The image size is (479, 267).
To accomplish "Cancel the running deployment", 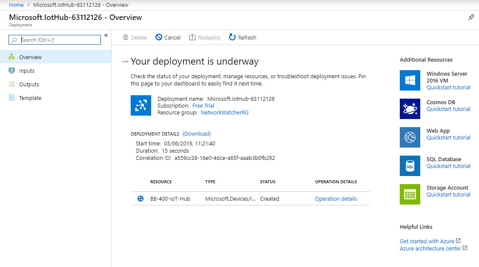I will 168,37.
